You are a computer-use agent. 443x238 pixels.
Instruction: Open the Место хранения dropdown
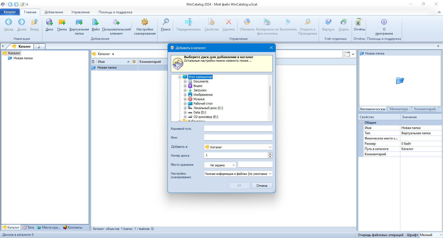click(x=220, y=165)
